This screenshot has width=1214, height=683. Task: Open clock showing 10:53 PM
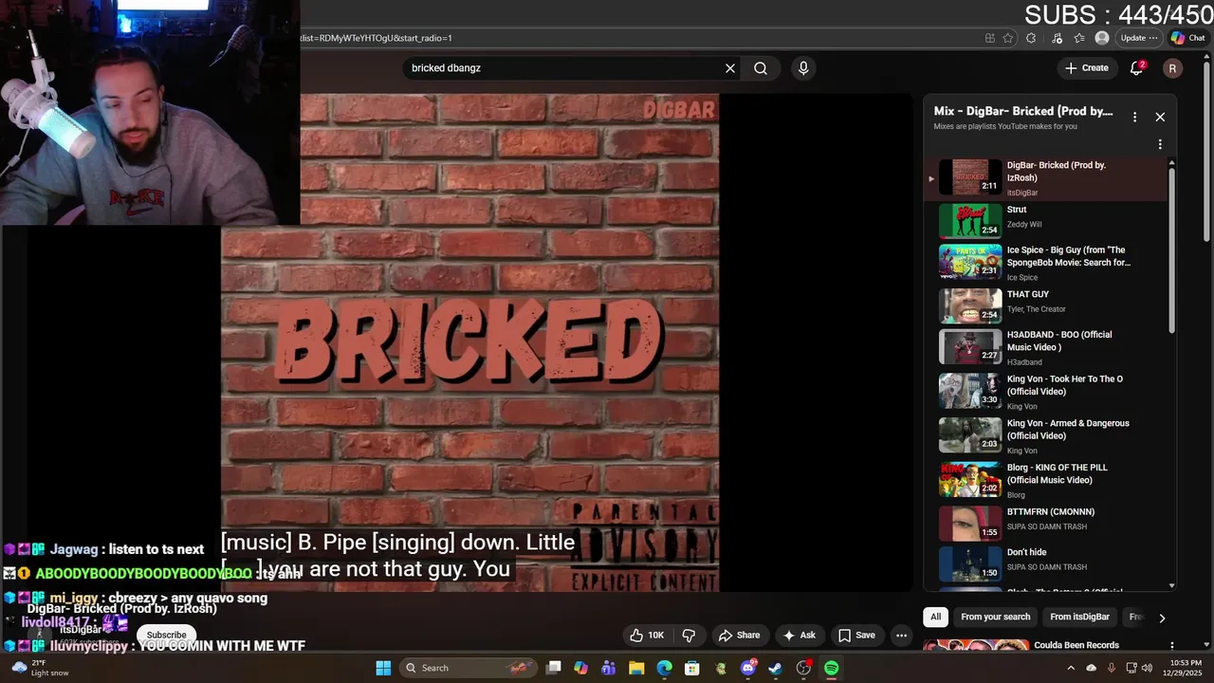point(1184,668)
